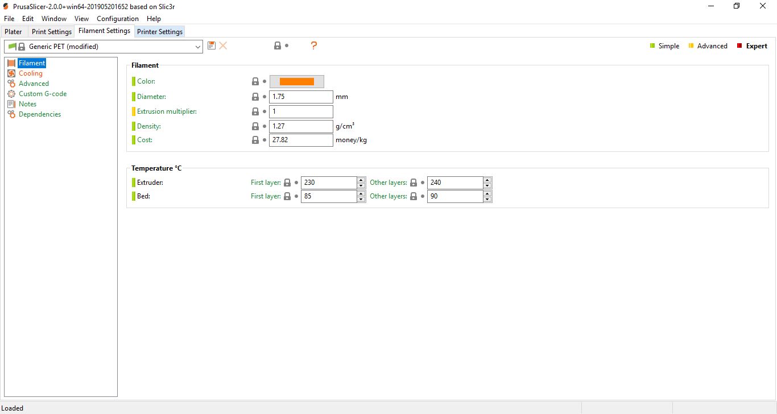
Task: Click the orange filament color swatch
Action: (x=297, y=81)
